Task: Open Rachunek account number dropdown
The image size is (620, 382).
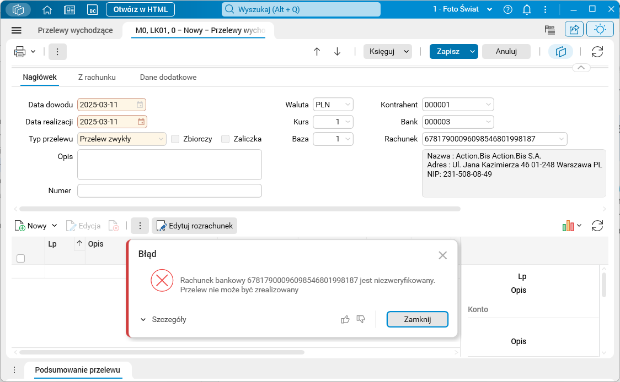Action: coord(562,139)
